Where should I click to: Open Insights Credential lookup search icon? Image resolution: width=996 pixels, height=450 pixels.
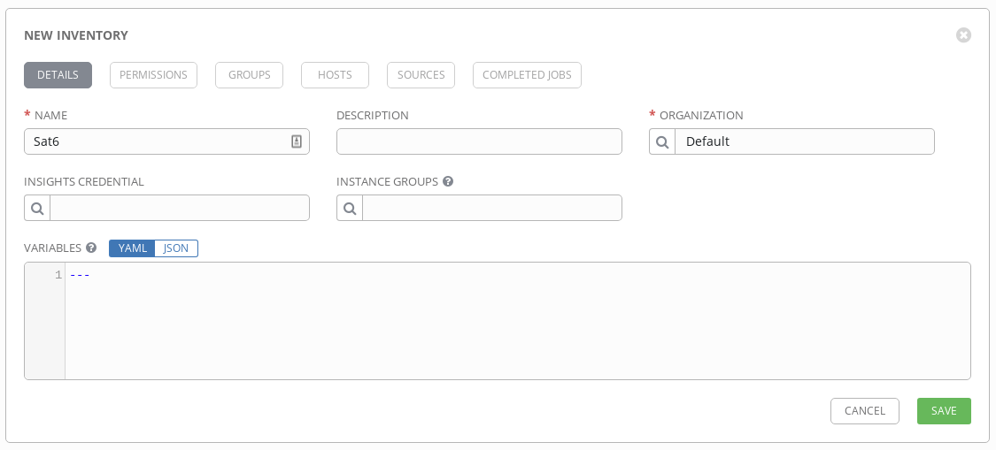37,208
